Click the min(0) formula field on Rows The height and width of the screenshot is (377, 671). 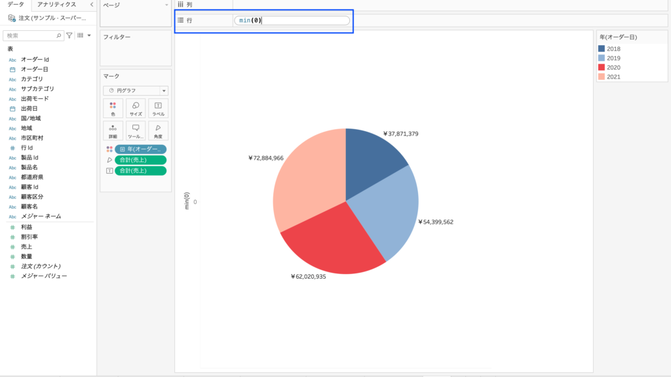[292, 20]
